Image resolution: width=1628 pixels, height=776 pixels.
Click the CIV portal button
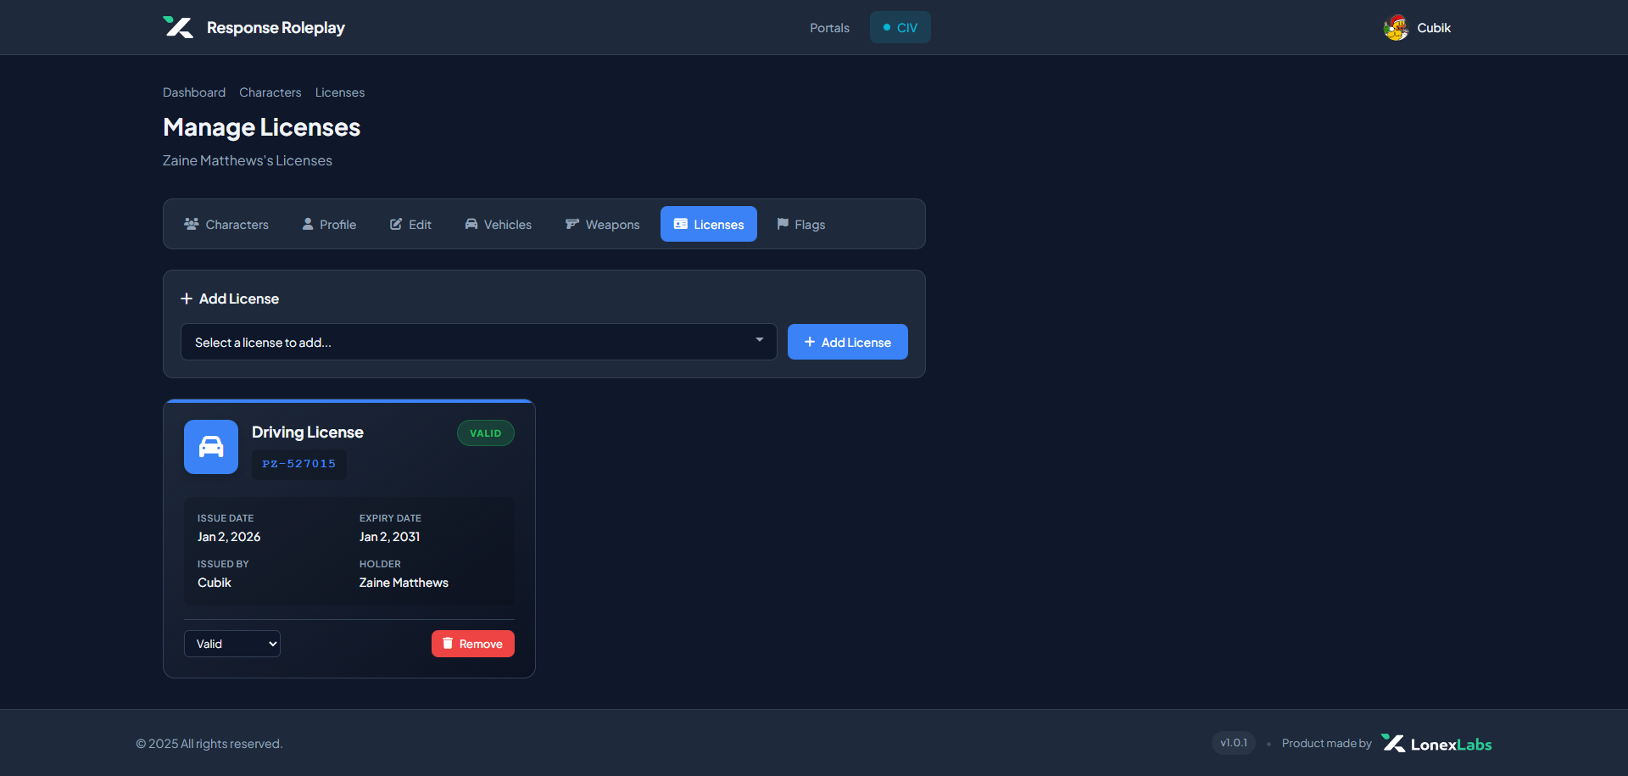pos(900,27)
